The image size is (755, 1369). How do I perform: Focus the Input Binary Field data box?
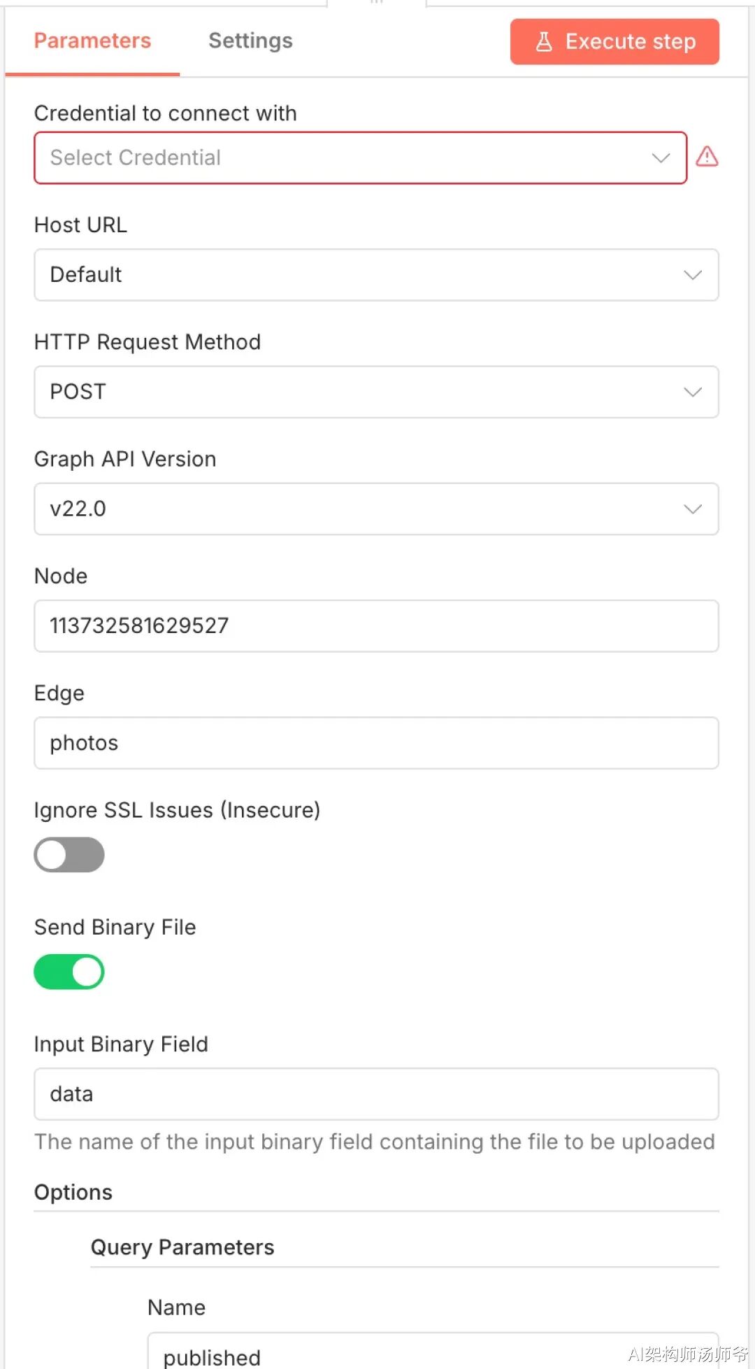[376, 1093]
